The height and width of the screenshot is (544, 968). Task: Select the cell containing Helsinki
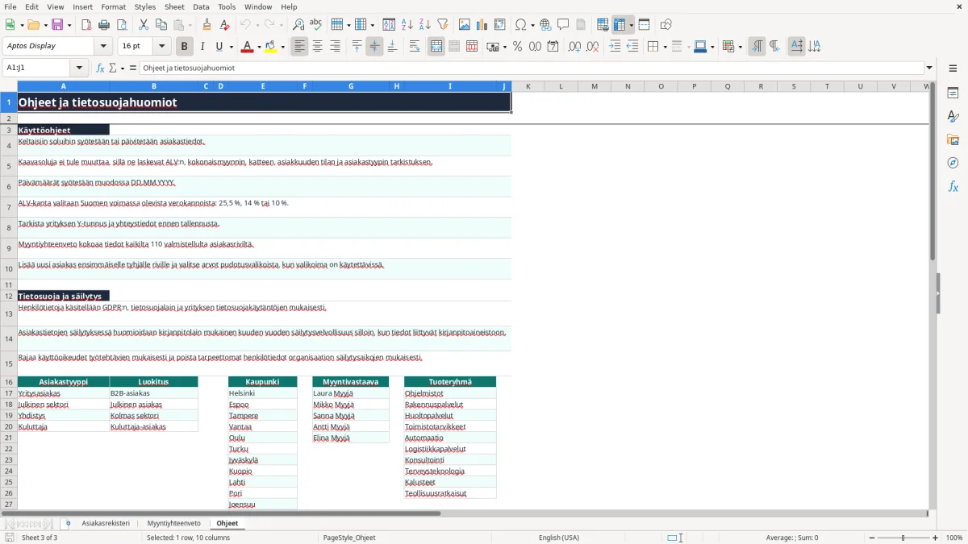click(262, 393)
